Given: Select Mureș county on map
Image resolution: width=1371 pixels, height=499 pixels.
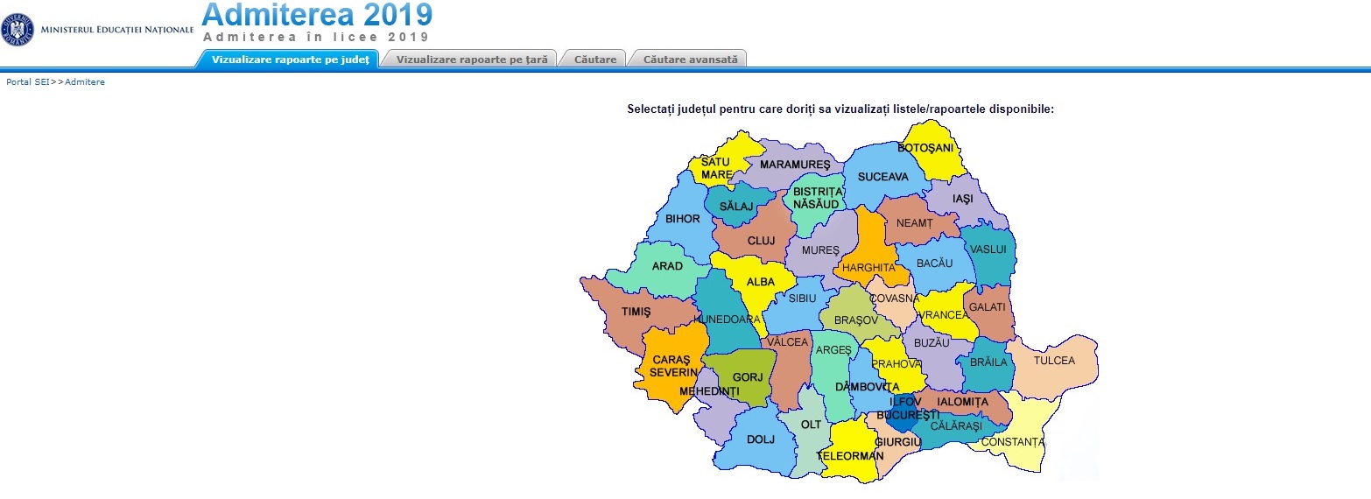Looking at the screenshot, I should click(x=820, y=250).
